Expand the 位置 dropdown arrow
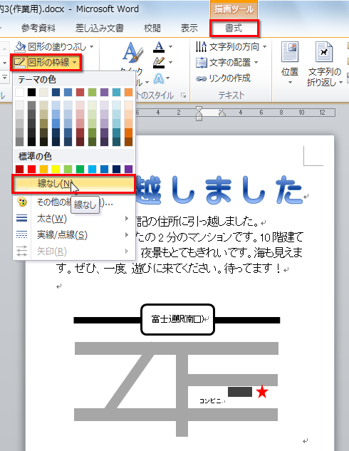The width and height of the screenshot is (349, 451). click(290, 83)
